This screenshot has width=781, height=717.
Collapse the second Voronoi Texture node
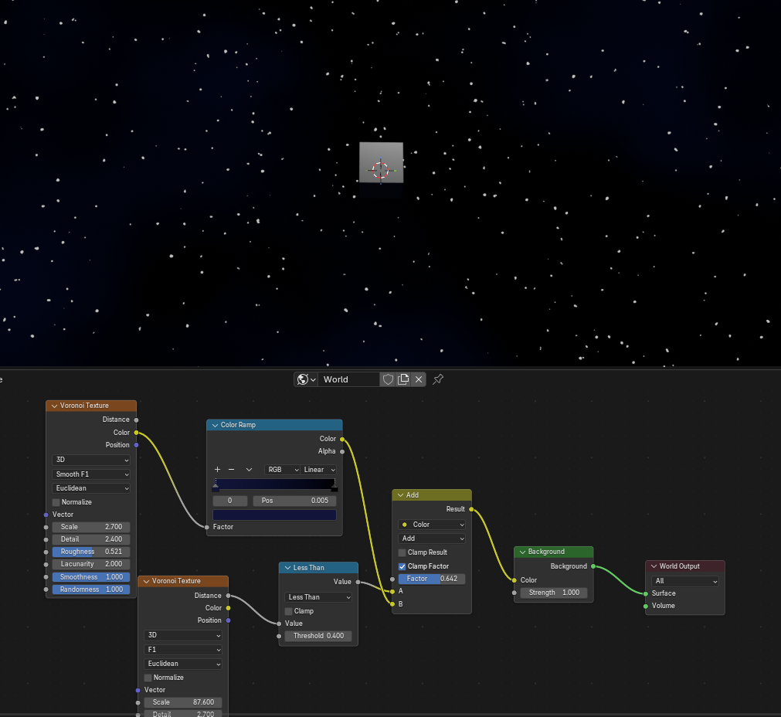coord(147,582)
